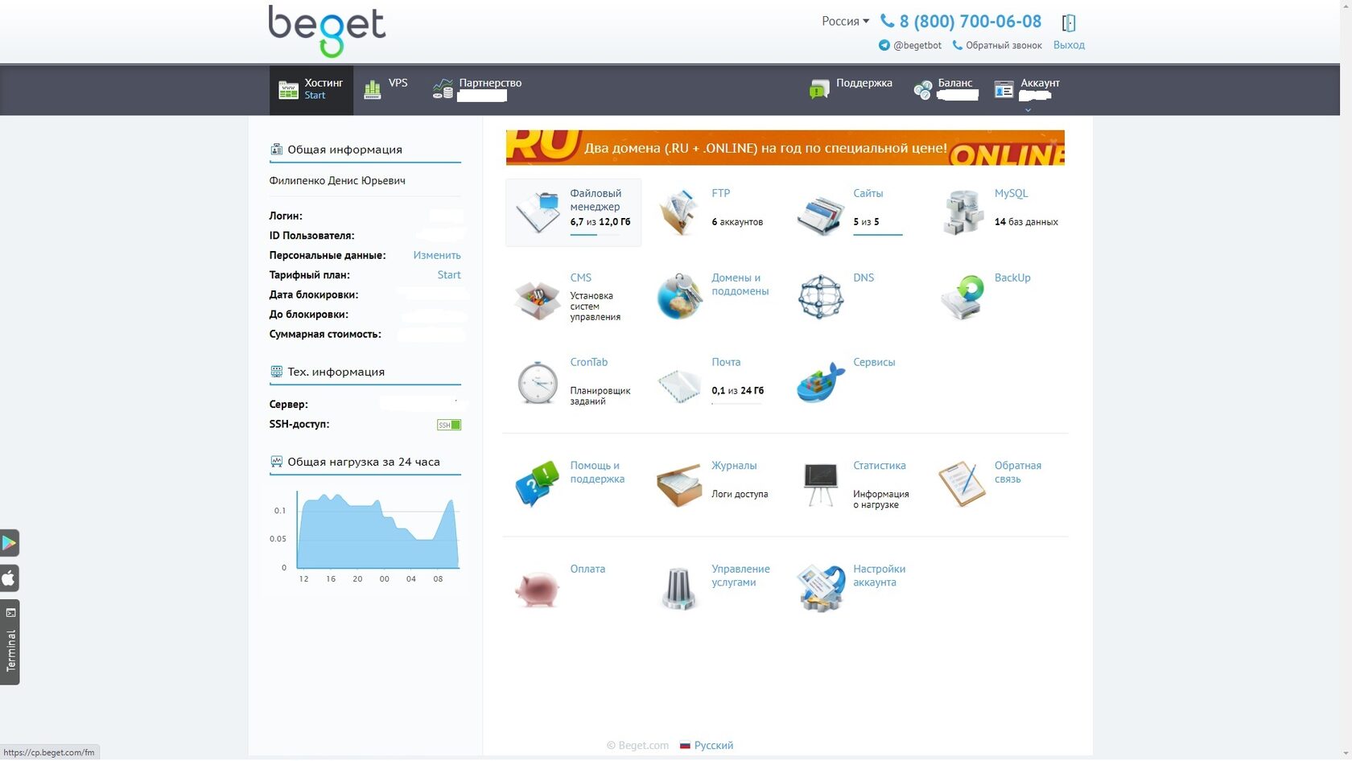Open the DNS network globe icon
Viewport: 1352px width, 761px height.
[x=821, y=297]
